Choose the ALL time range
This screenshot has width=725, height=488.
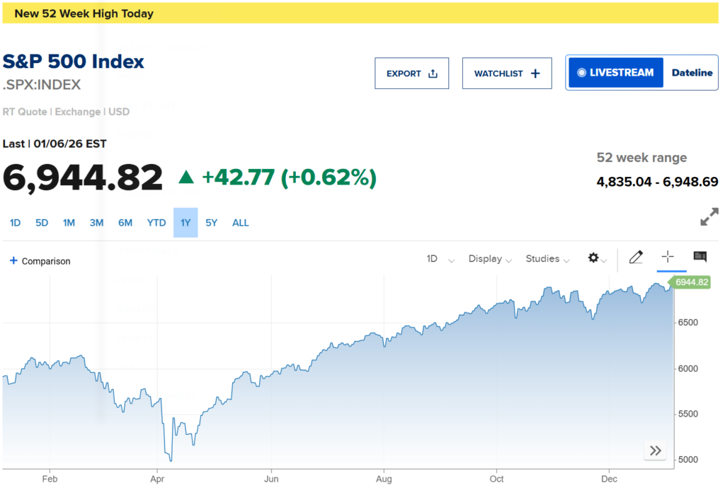[241, 223]
